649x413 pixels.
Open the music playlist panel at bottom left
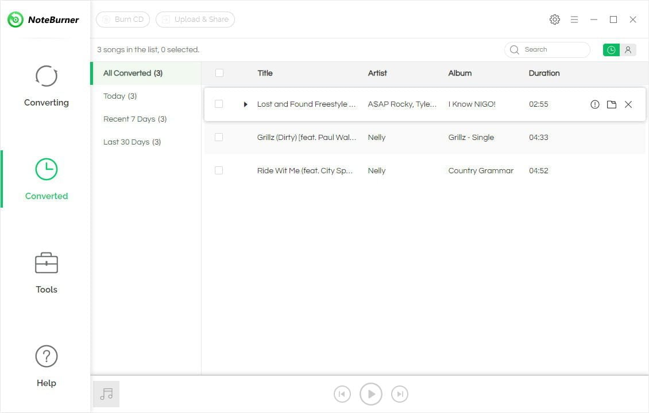click(106, 394)
